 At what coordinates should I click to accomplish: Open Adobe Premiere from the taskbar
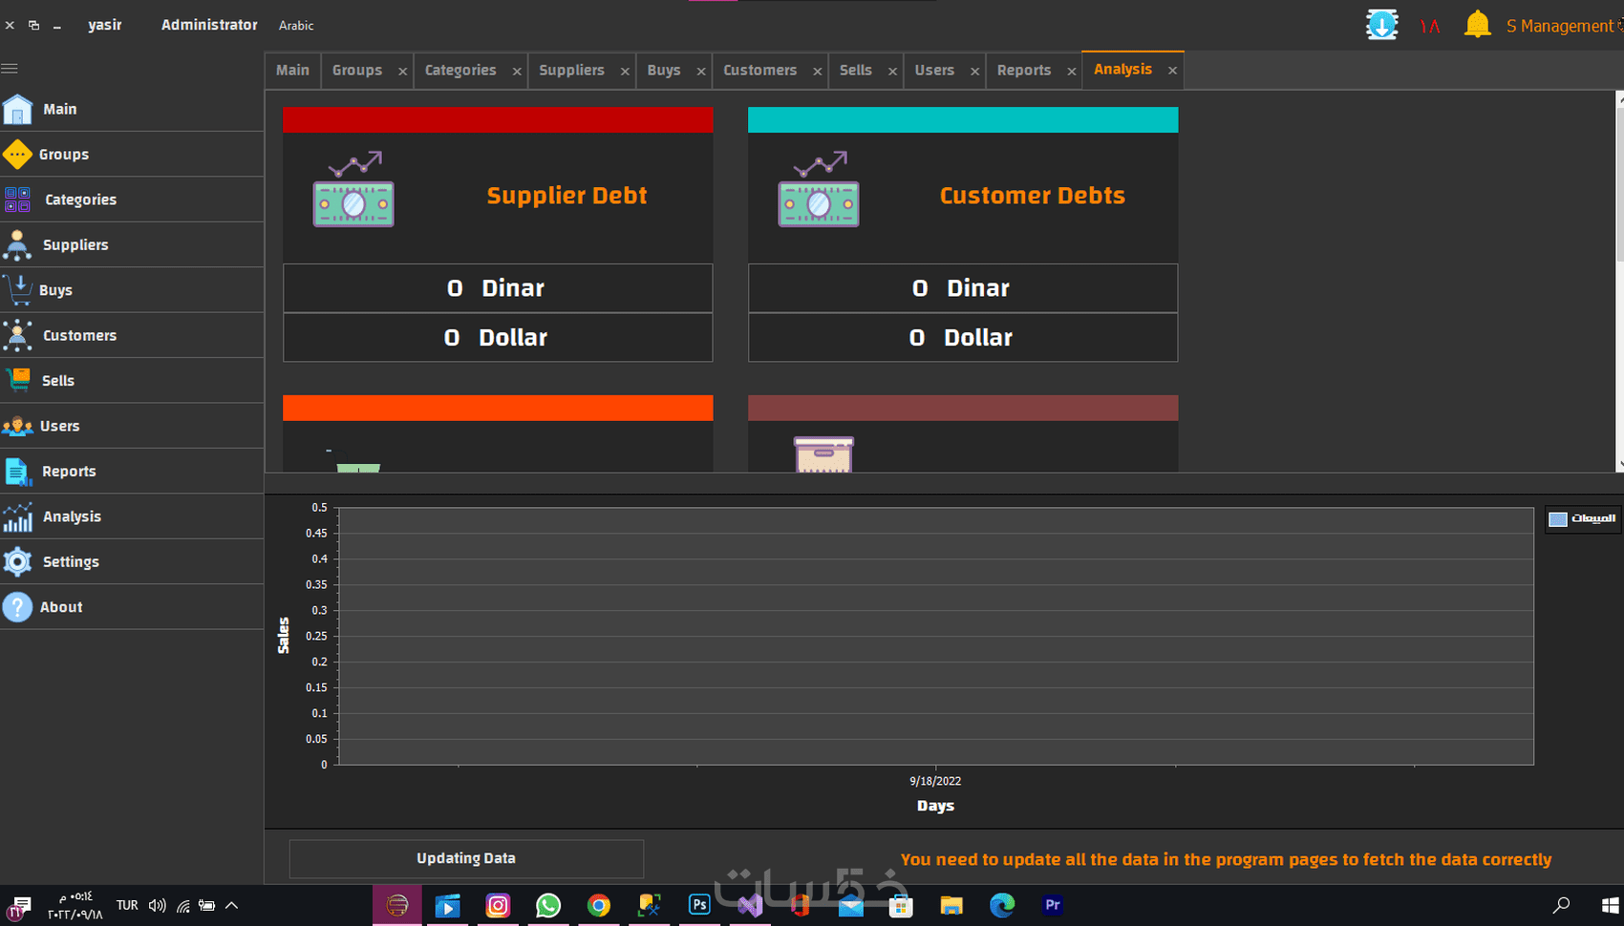[1053, 905]
